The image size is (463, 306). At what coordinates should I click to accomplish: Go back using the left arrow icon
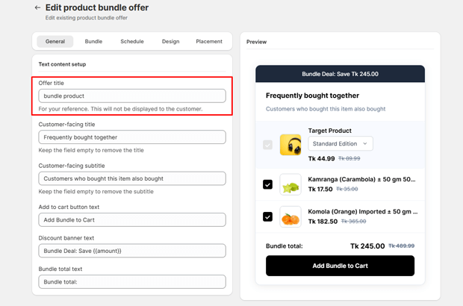[37, 7]
